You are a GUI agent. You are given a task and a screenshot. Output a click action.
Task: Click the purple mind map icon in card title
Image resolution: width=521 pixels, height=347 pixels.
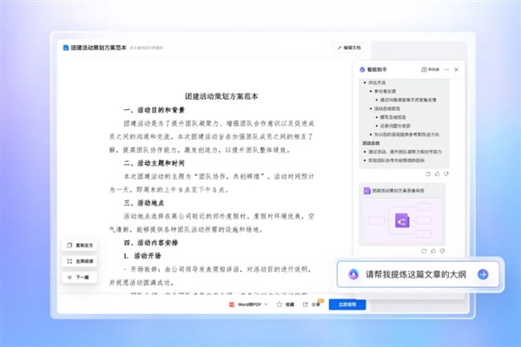(x=366, y=191)
